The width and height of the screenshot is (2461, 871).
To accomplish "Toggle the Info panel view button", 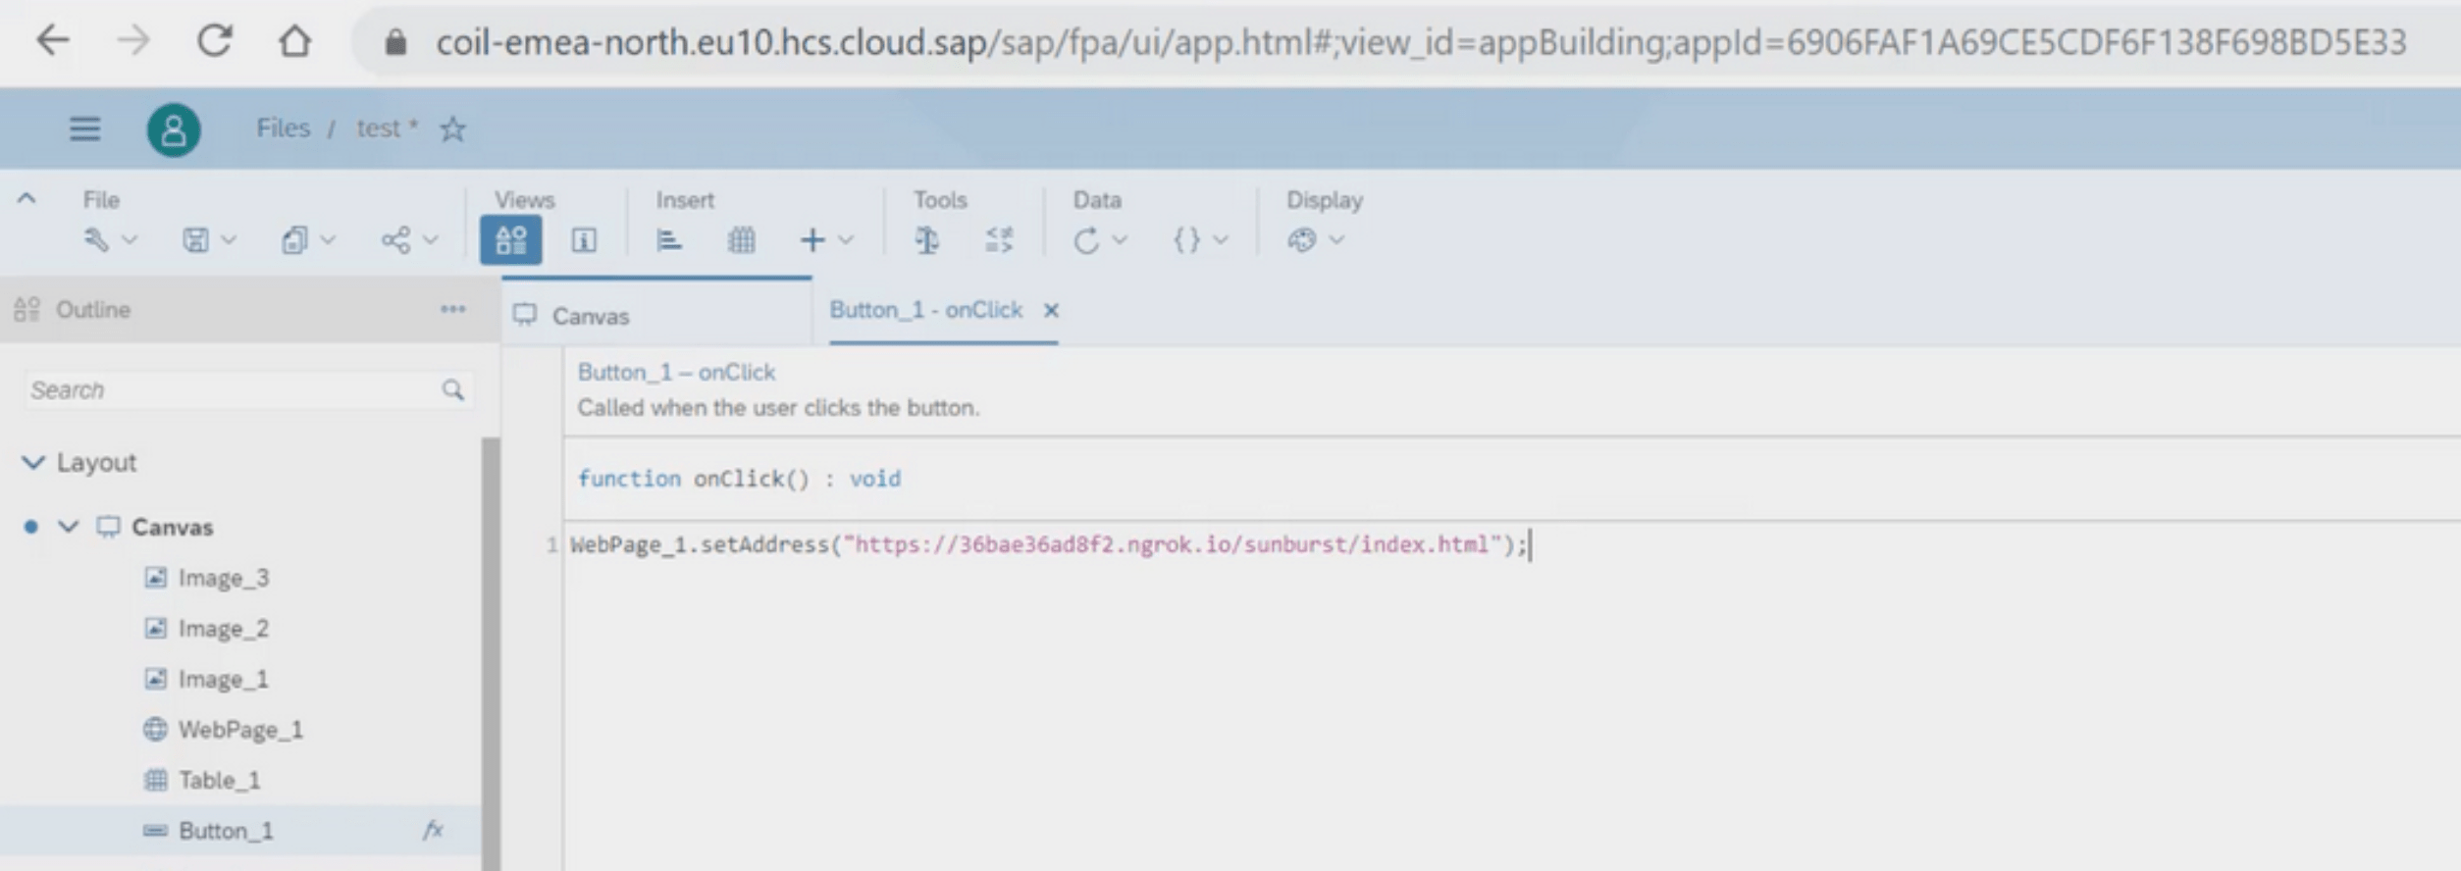I will tap(584, 240).
